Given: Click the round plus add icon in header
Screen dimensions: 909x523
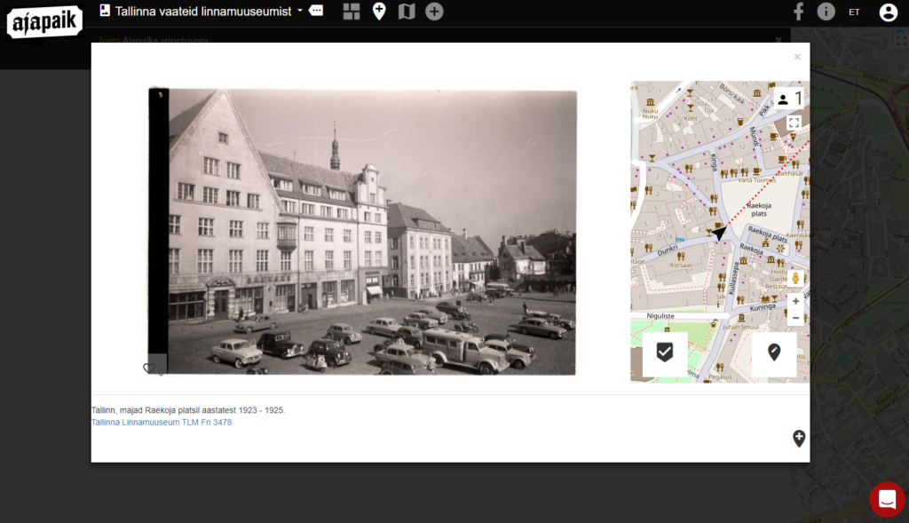Looking at the screenshot, I should point(434,12).
